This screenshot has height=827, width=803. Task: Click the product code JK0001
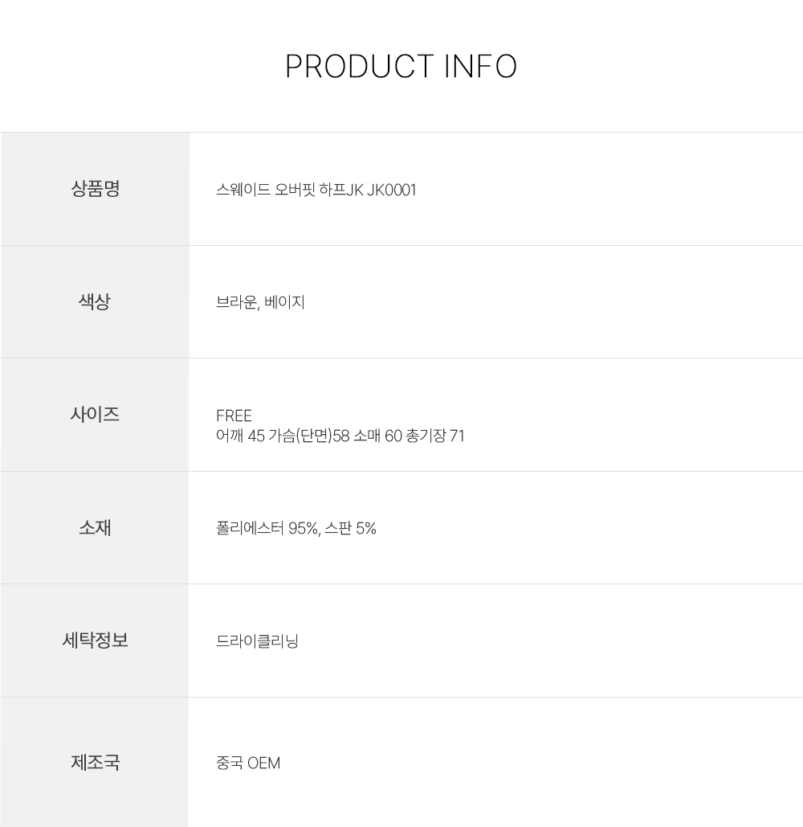[x=392, y=190]
